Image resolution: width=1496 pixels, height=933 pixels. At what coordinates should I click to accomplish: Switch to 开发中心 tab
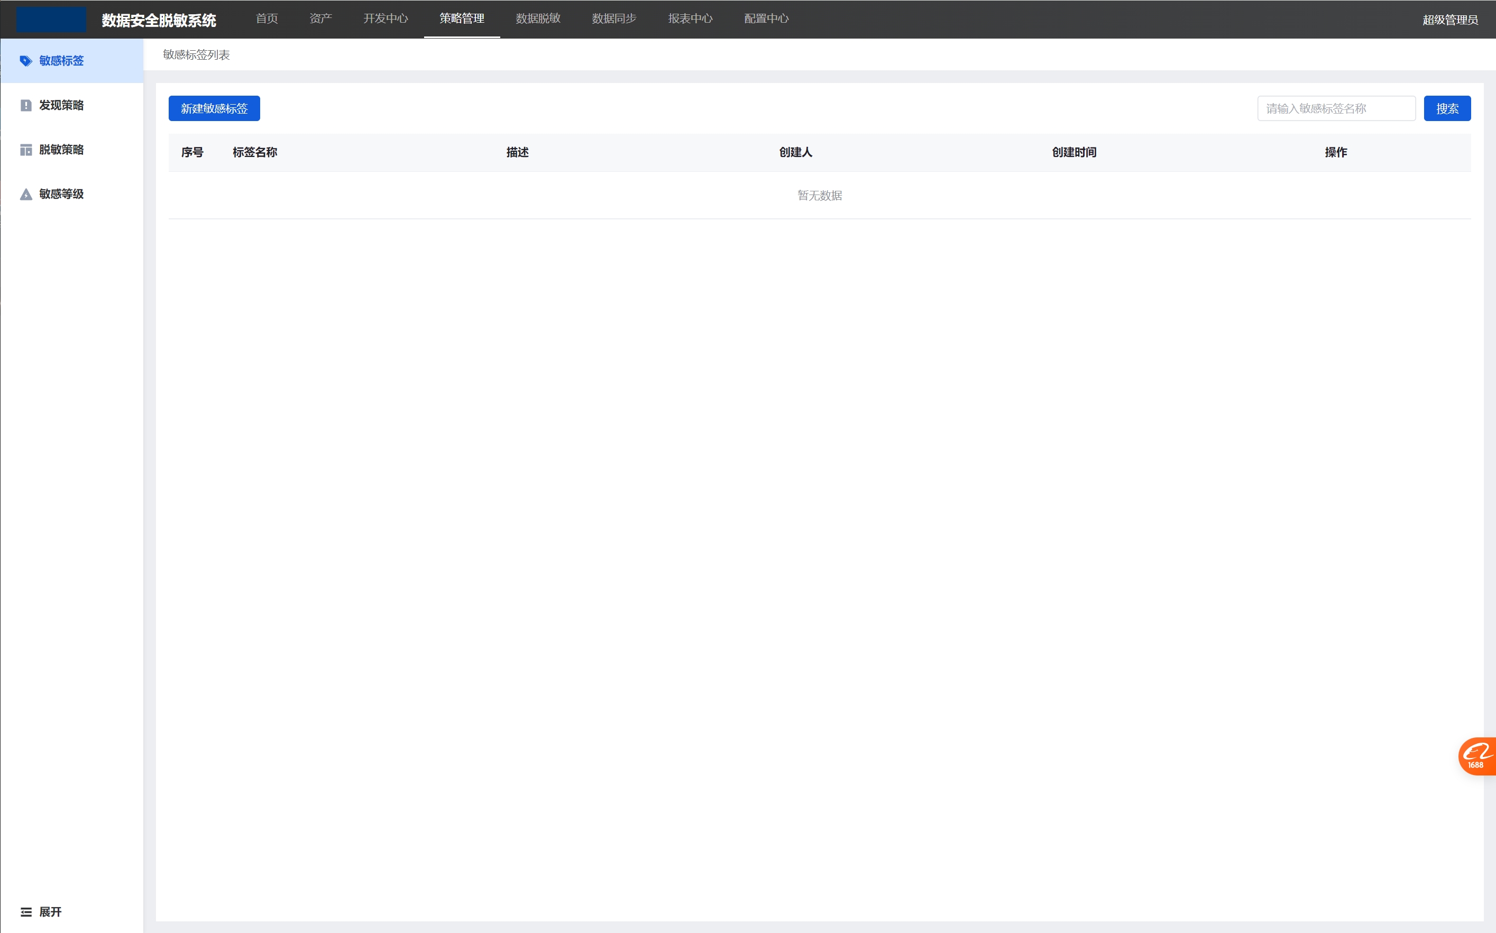tap(386, 19)
